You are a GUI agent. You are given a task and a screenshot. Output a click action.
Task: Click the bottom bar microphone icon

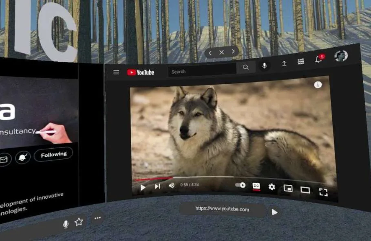[x=66, y=224]
